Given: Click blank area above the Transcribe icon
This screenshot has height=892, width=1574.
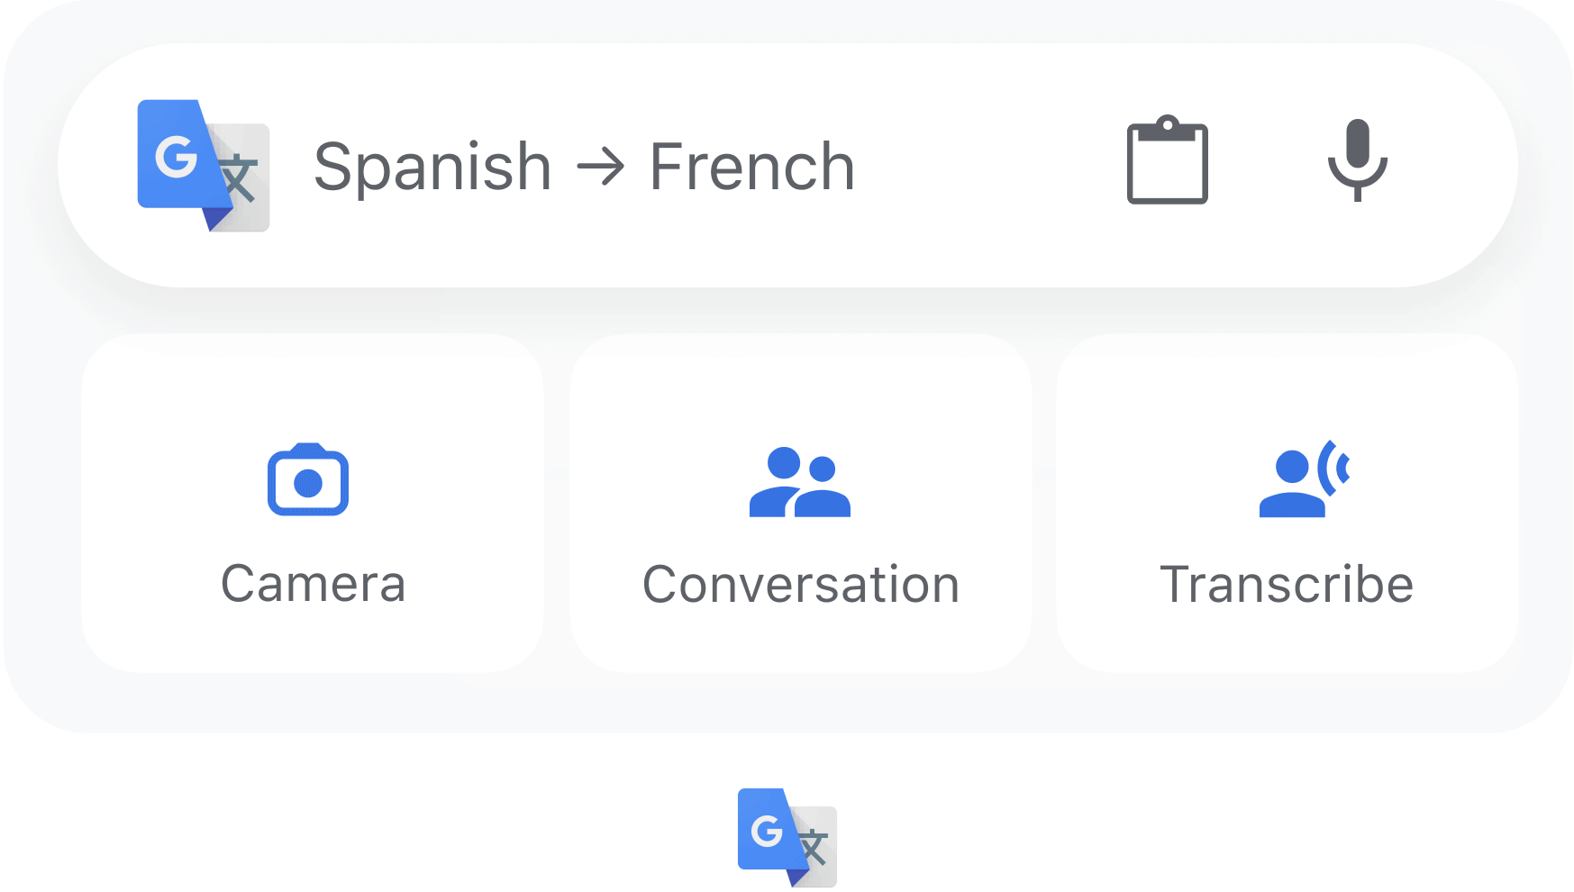Looking at the screenshot, I should pyautogui.click(x=1287, y=387).
